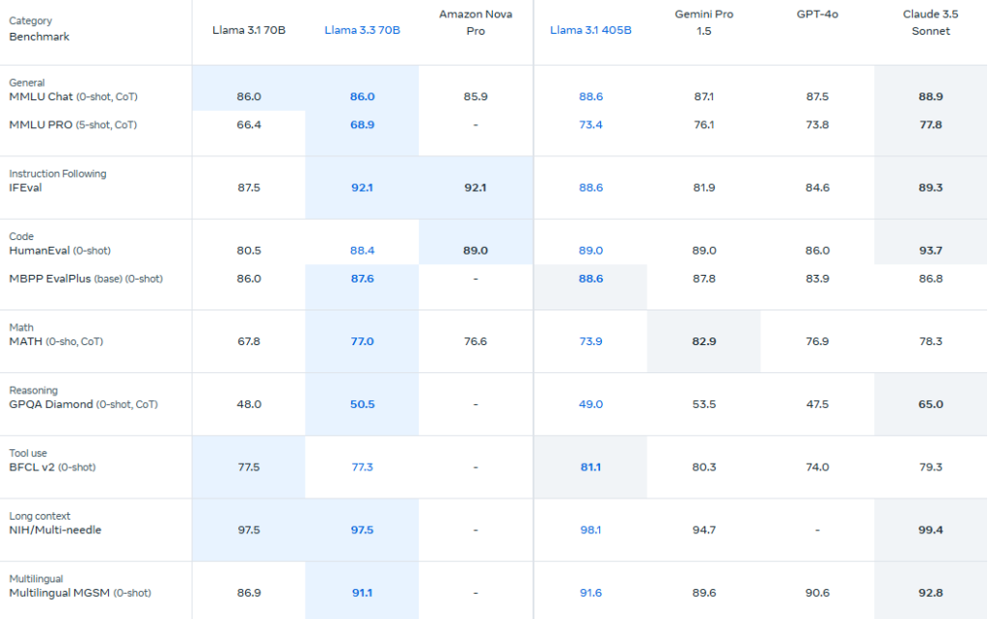Select GPT-4o's BFCL v2 score 74.0
The image size is (988, 619).
(x=817, y=468)
